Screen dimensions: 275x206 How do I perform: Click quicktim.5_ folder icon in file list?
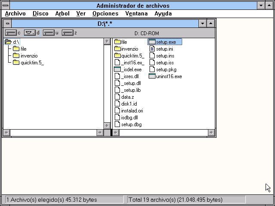117,56
